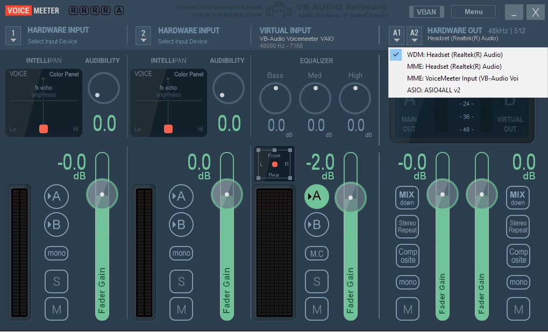This screenshot has height=333, width=548.
Task: Open the Voicemeeter Menu
Action: tap(473, 12)
